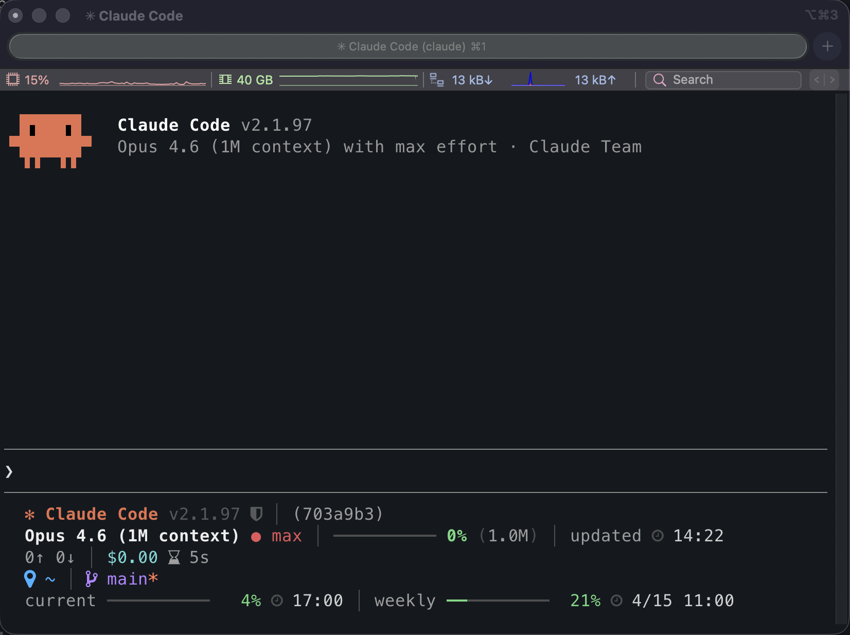The height and width of the screenshot is (635, 850).
Task: Click the green 0% context value
Action: [x=457, y=536]
